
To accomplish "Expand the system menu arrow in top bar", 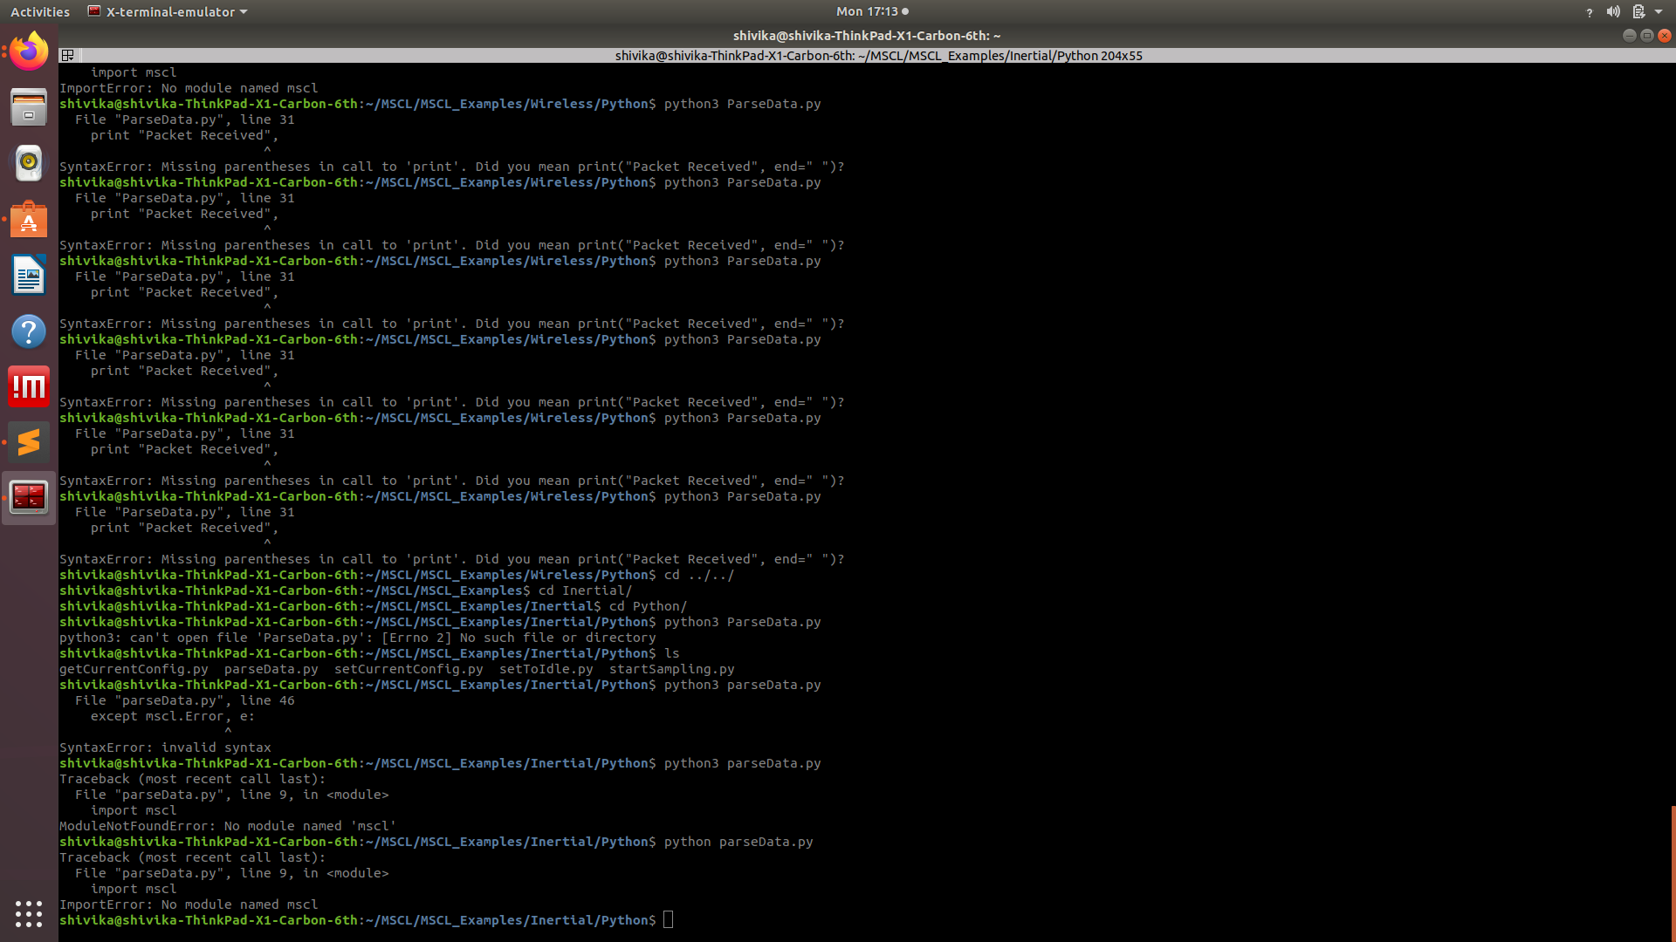I will (x=1659, y=11).
